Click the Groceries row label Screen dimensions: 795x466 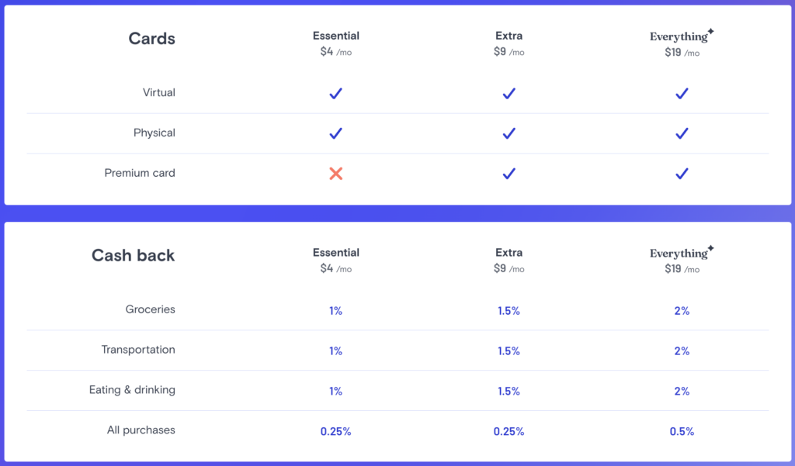tap(151, 309)
